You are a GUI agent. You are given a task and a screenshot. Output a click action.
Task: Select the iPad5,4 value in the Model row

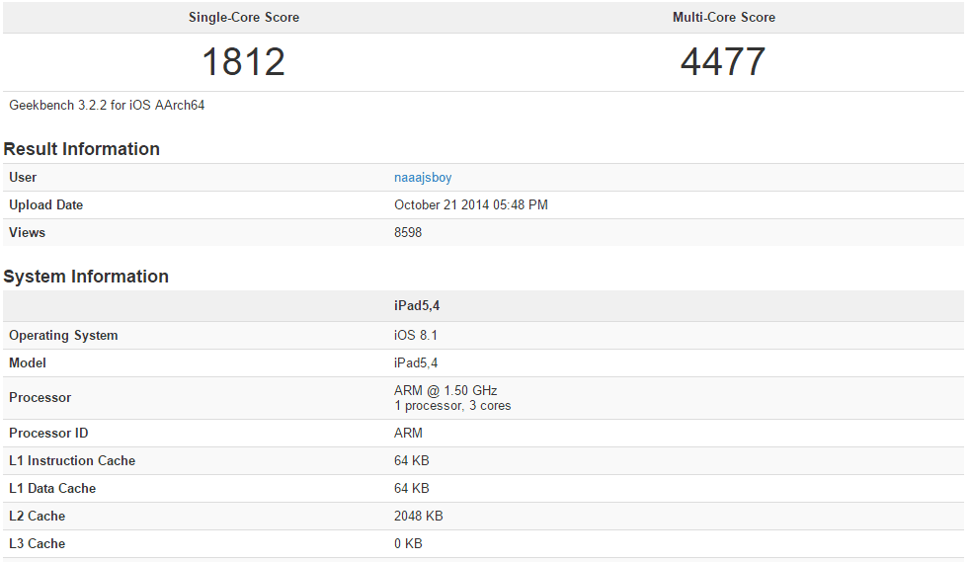[416, 362]
